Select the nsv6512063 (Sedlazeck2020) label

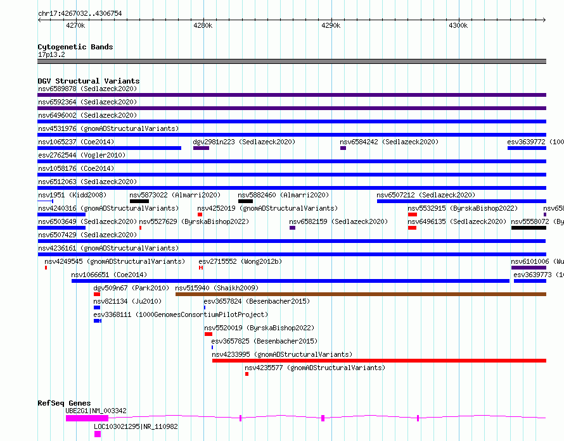(x=87, y=182)
